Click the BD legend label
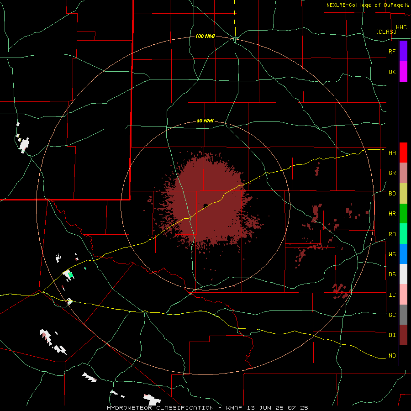 (x=392, y=194)
